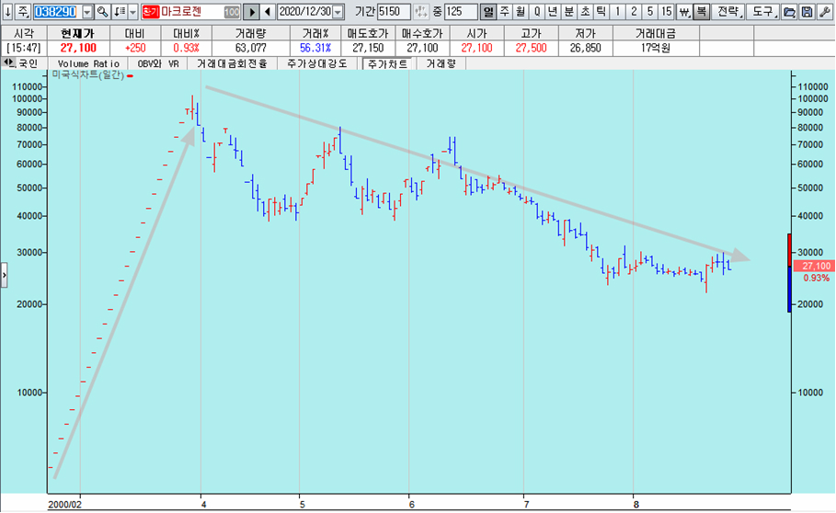Click the stock search magnifier icon
The height and width of the screenshot is (513, 836).
[103, 12]
